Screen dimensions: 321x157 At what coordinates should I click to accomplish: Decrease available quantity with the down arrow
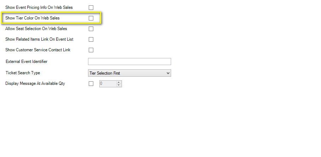click(118, 85)
